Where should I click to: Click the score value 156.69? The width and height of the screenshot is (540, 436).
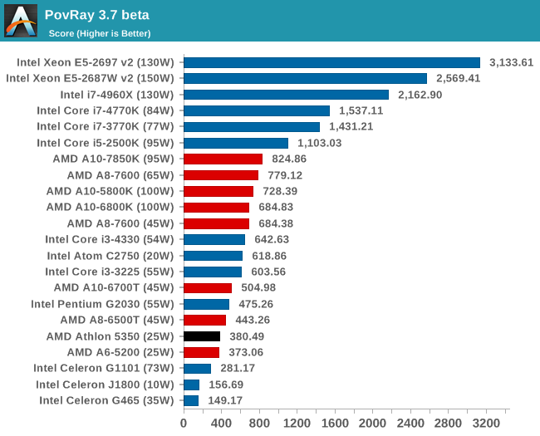(226, 385)
